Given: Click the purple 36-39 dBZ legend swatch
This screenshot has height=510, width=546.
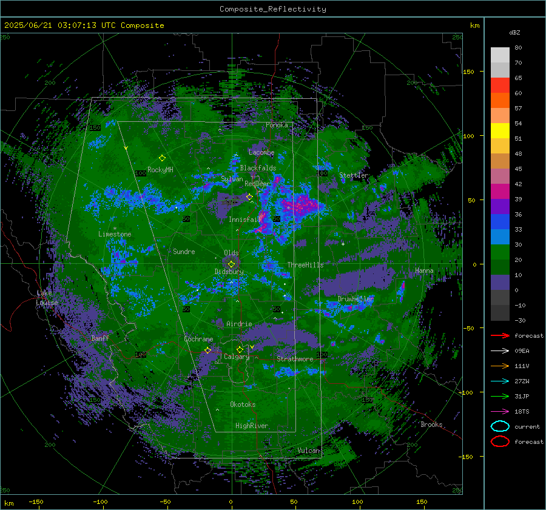Looking at the screenshot, I should 500,207.
